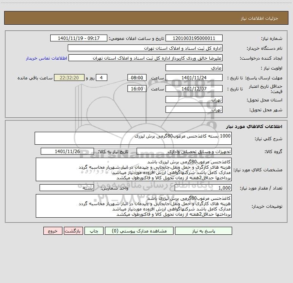The height and width of the screenshot is (283, 293).
Task: Click the خروج exit button
Action: [53, 231]
